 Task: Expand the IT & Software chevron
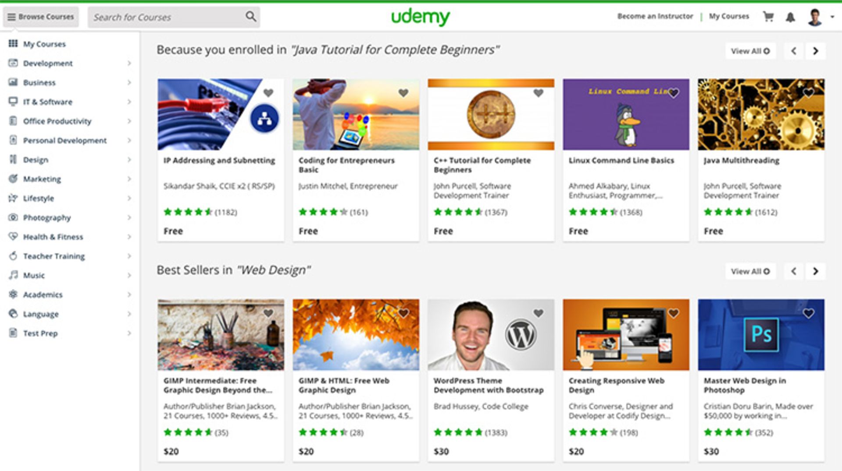tap(129, 102)
